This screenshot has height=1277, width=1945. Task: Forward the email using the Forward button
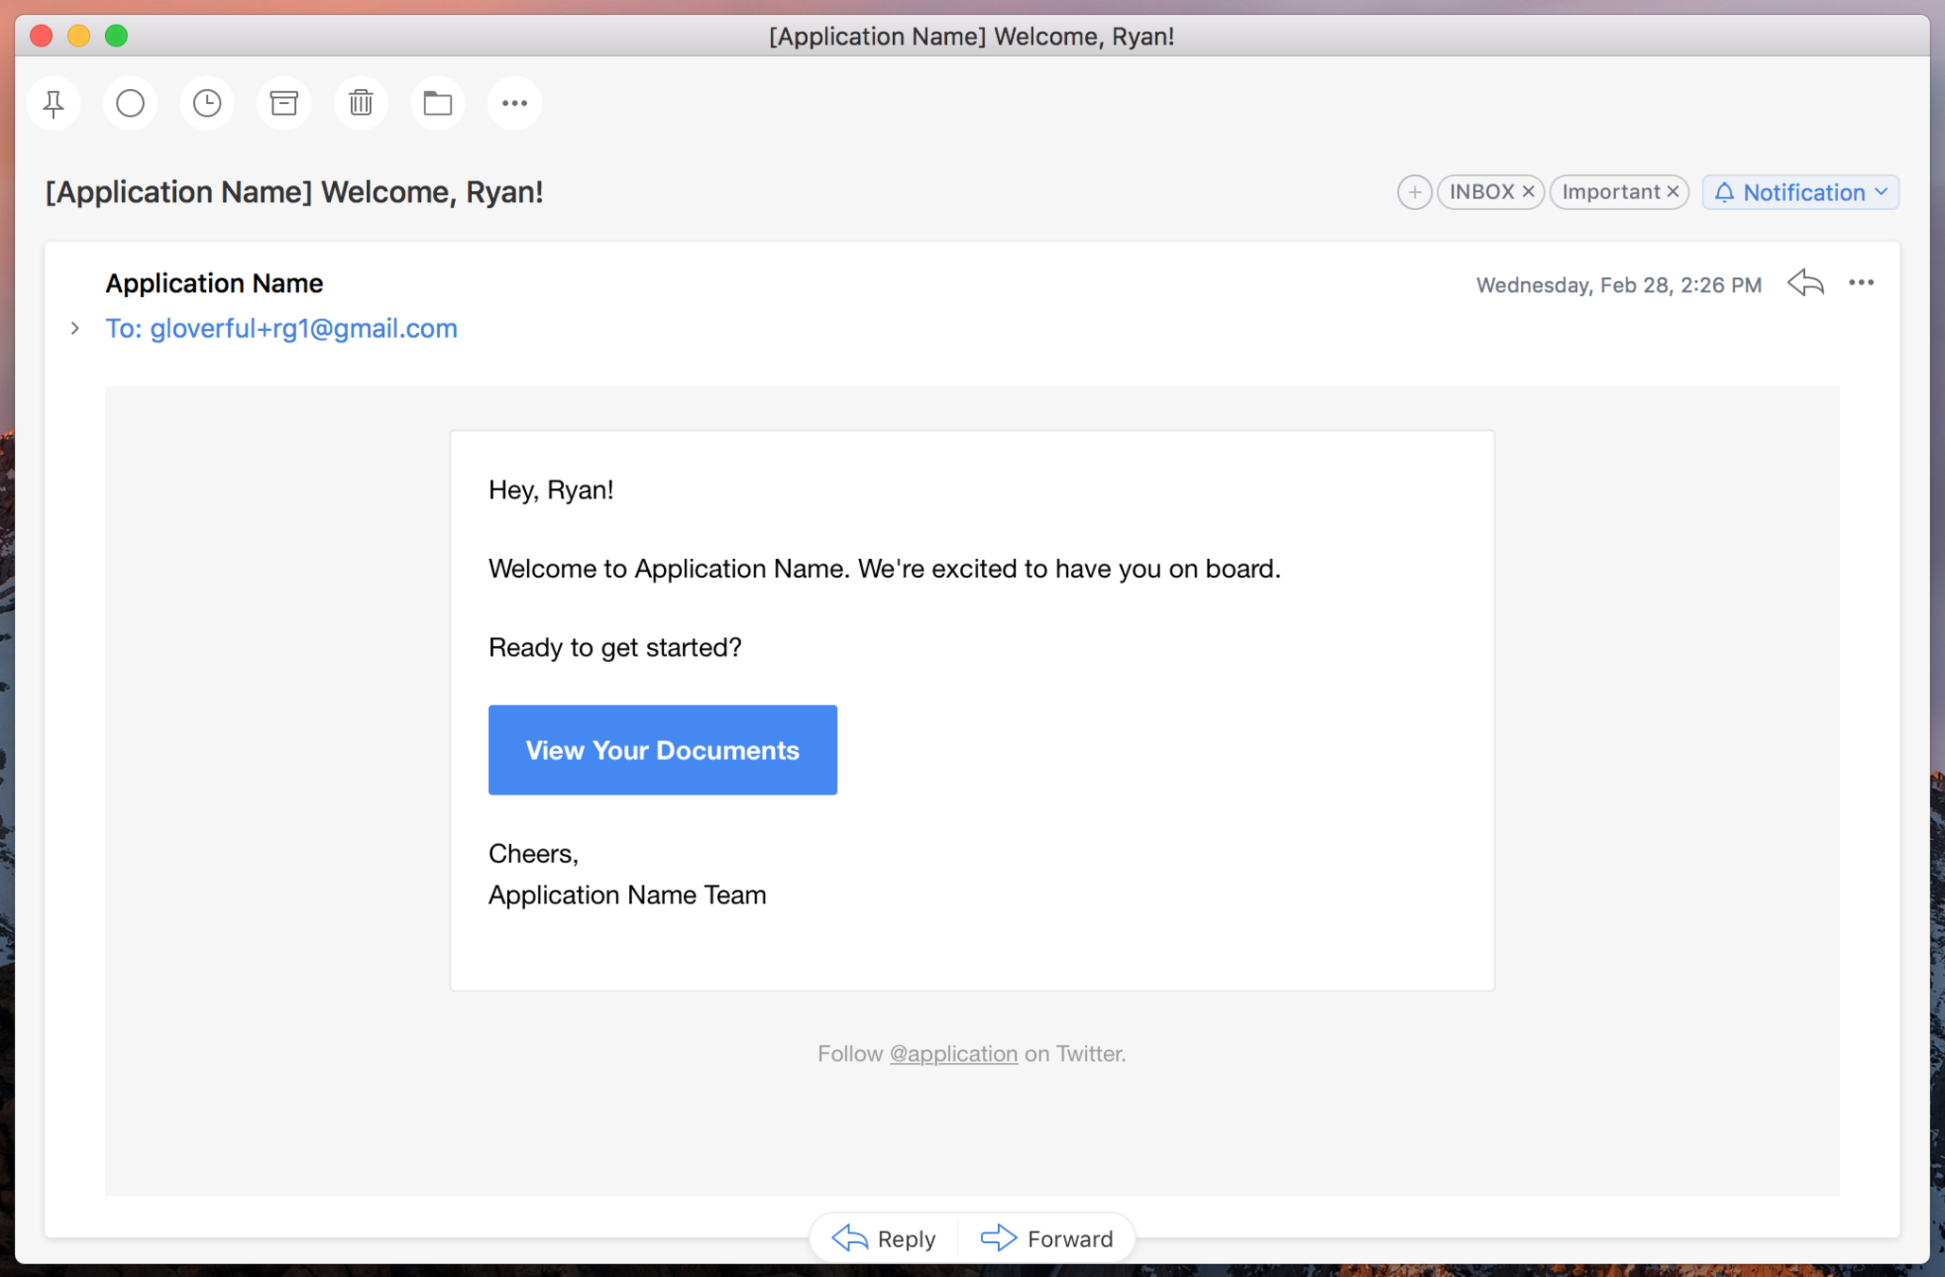click(1047, 1238)
